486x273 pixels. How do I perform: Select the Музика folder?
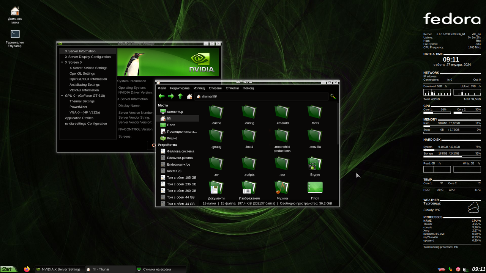click(282, 190)
